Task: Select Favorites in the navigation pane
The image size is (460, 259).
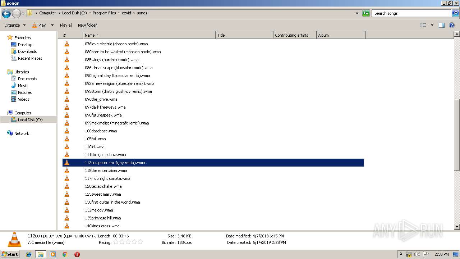Action: click(x=22, y=38)
